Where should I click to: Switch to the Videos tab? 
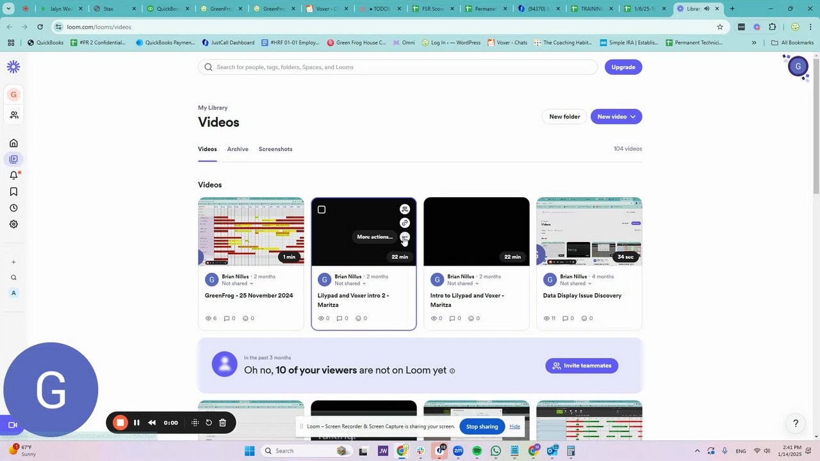click(x=208, y=149)
